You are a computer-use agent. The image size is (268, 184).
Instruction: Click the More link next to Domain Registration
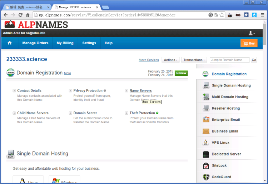[67, 73]
